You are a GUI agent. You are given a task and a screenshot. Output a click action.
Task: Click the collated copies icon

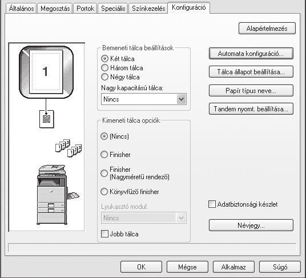tap(69, 148)
